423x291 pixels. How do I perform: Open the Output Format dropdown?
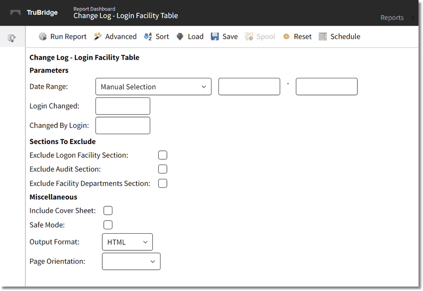click(127, 242)
